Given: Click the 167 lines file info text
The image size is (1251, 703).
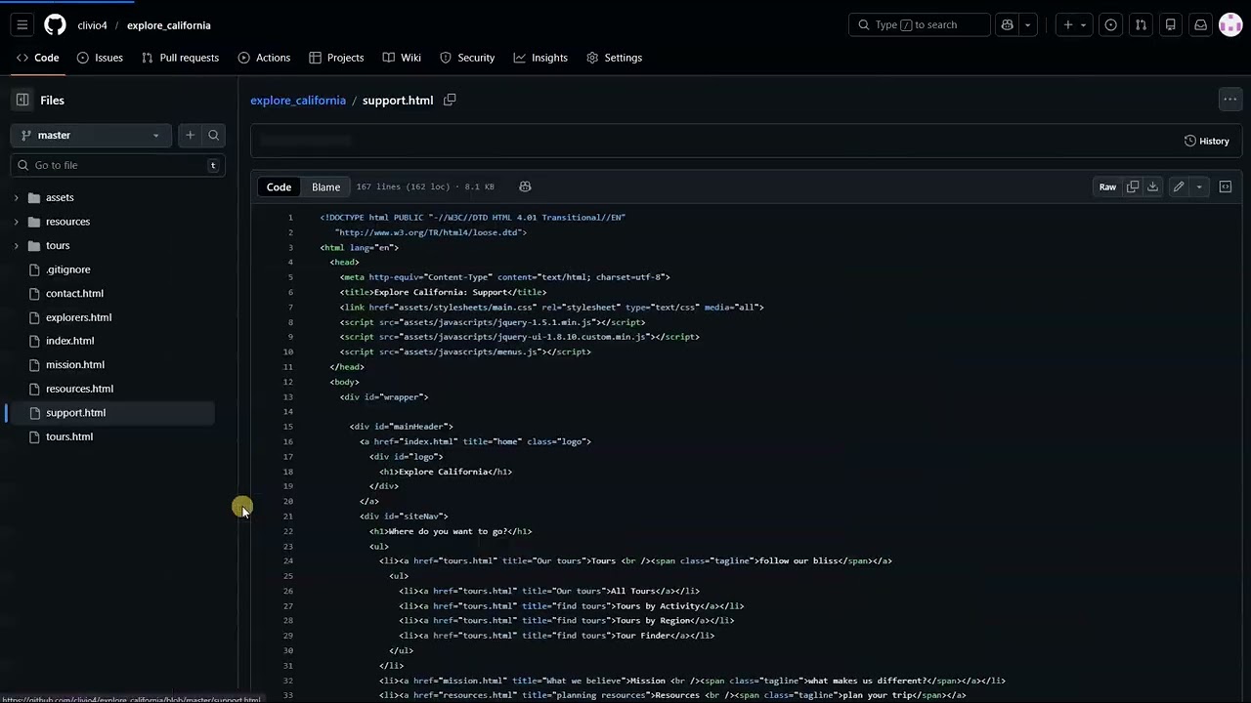Looking at the screenshot, I should tap(425, 186).
